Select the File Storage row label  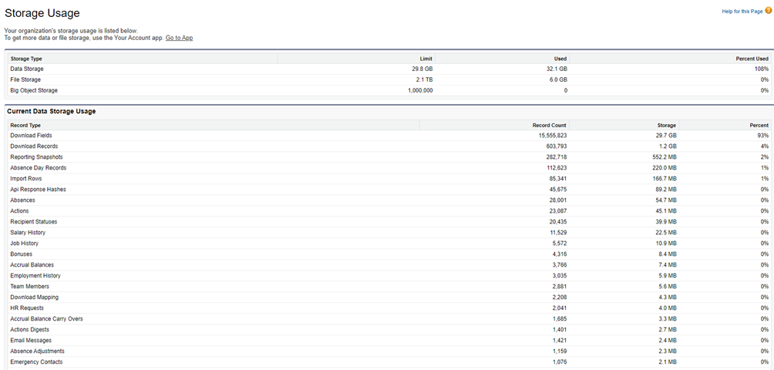[x=25, y=79]
